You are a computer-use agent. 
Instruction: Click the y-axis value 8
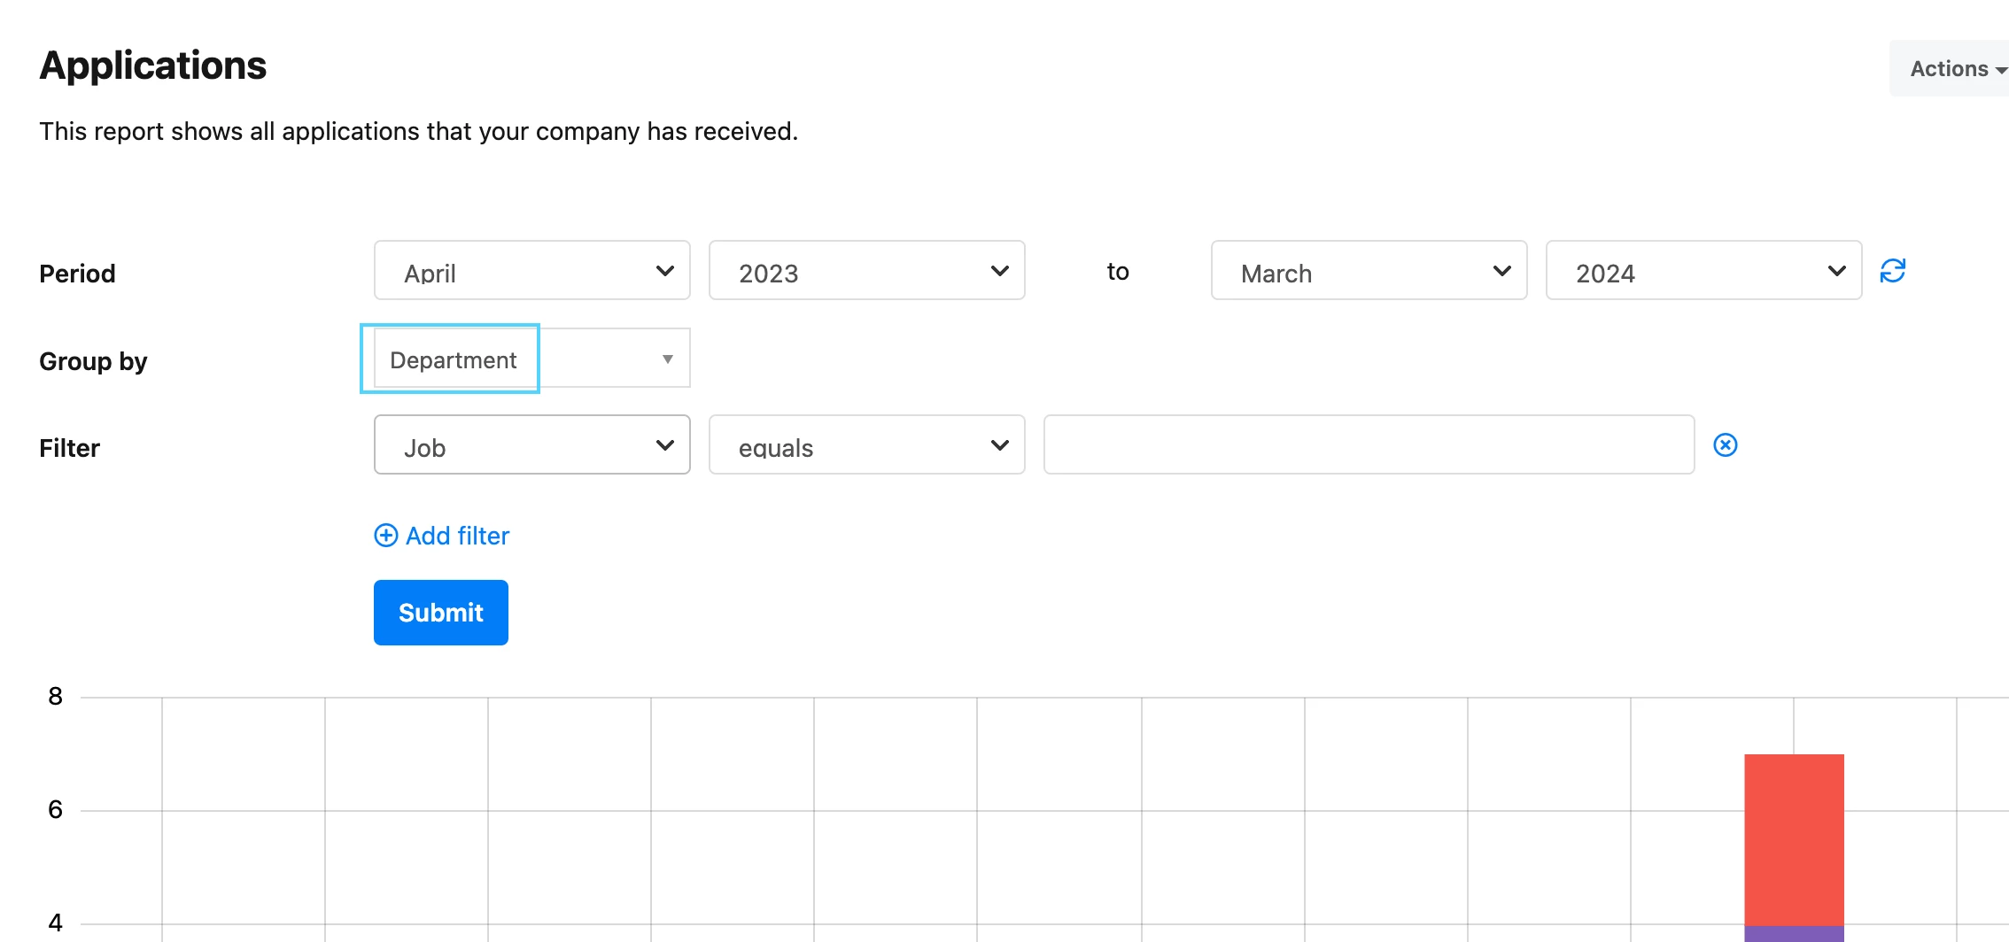[55, 696]
